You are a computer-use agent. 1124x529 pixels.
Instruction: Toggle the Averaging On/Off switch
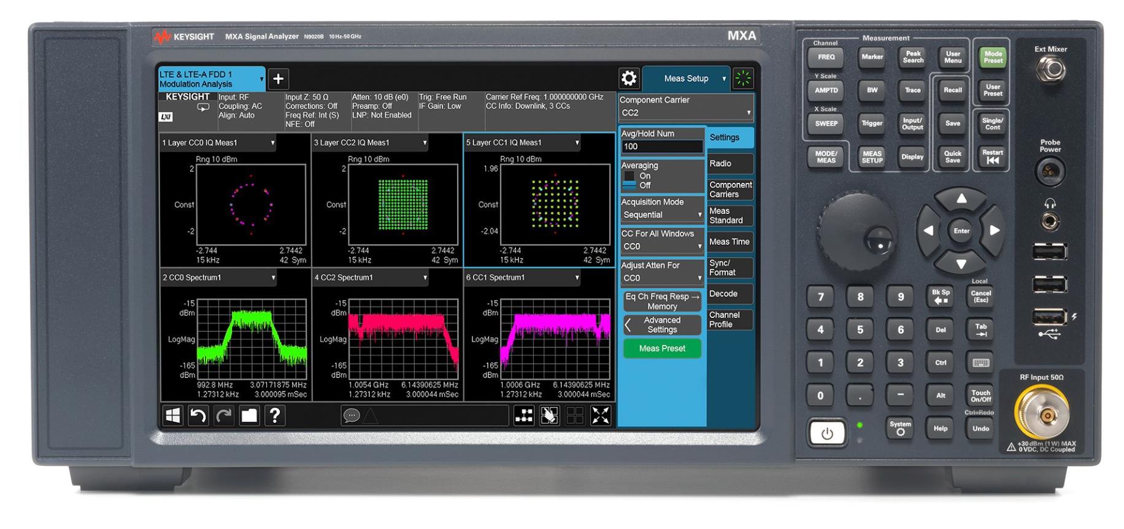pyautogui.click(x=630, y=180)
